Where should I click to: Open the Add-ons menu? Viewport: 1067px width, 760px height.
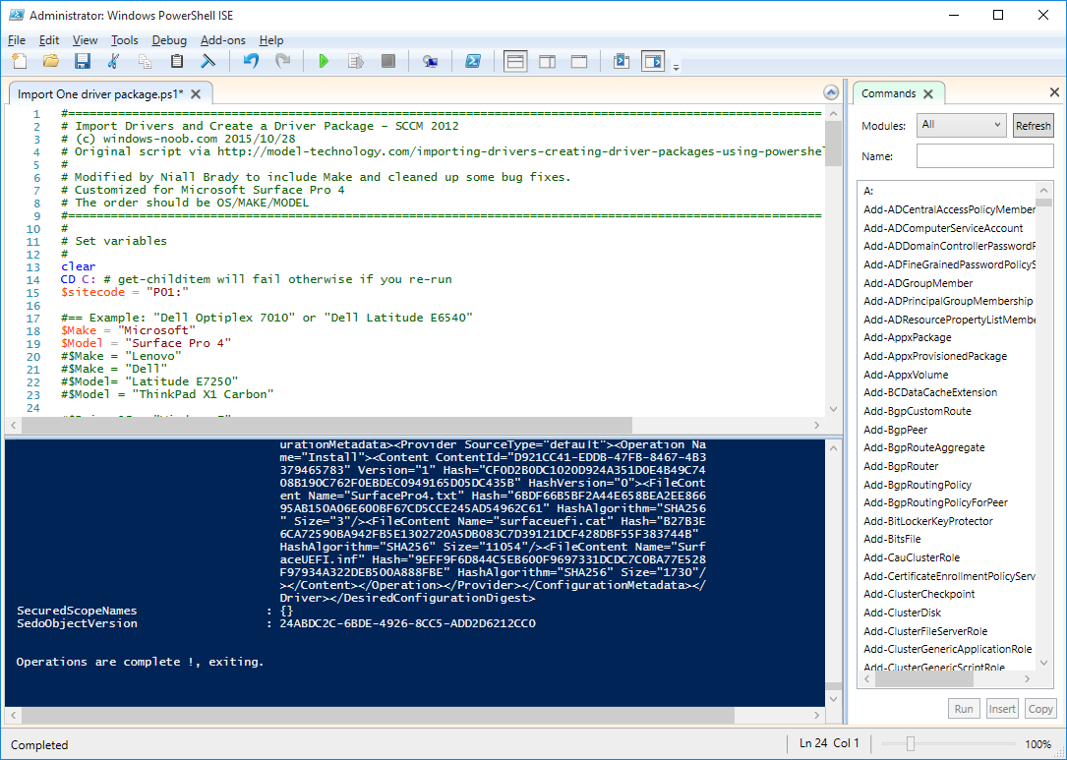tap(223, 40)
